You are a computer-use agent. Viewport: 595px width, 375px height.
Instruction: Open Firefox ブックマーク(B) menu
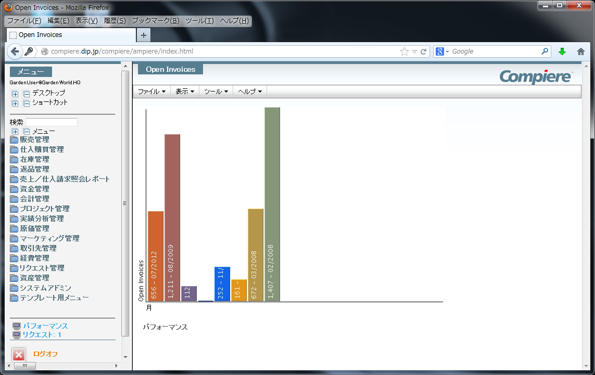[x=156, y=21]
